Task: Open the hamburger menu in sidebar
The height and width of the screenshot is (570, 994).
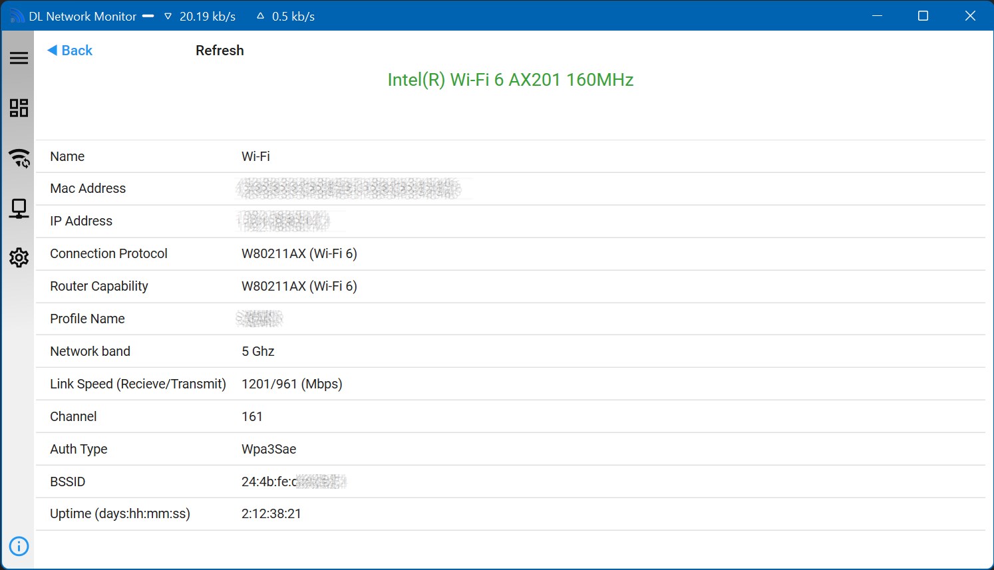Action: (19, 58)
